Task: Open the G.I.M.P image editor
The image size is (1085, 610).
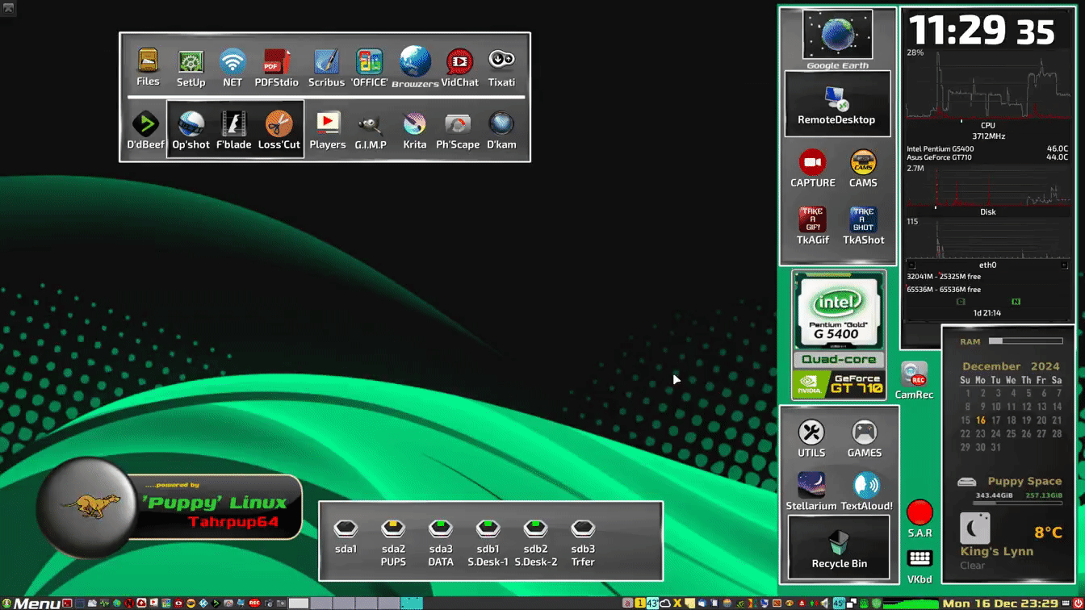Action: point(371,132)
